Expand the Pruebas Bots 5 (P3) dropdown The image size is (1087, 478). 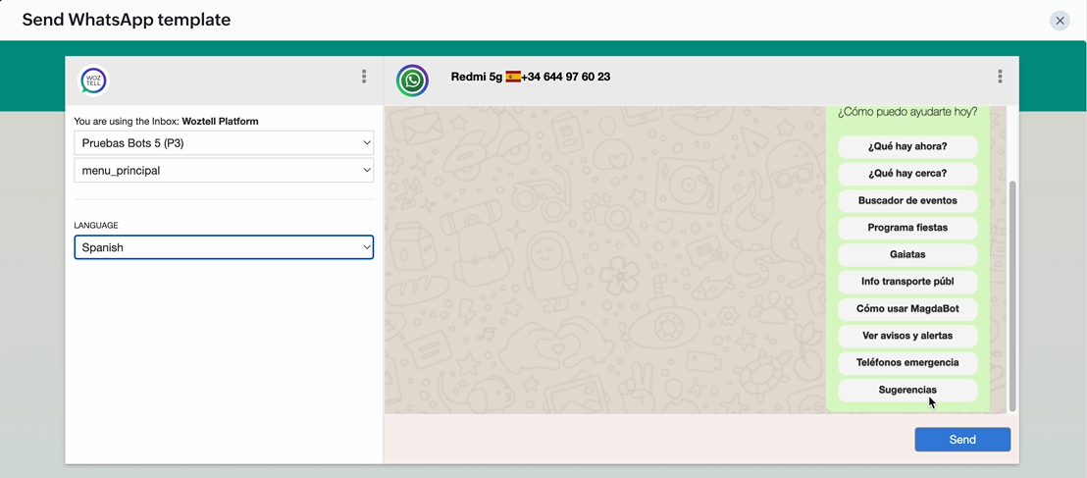[x=224, y=143]
